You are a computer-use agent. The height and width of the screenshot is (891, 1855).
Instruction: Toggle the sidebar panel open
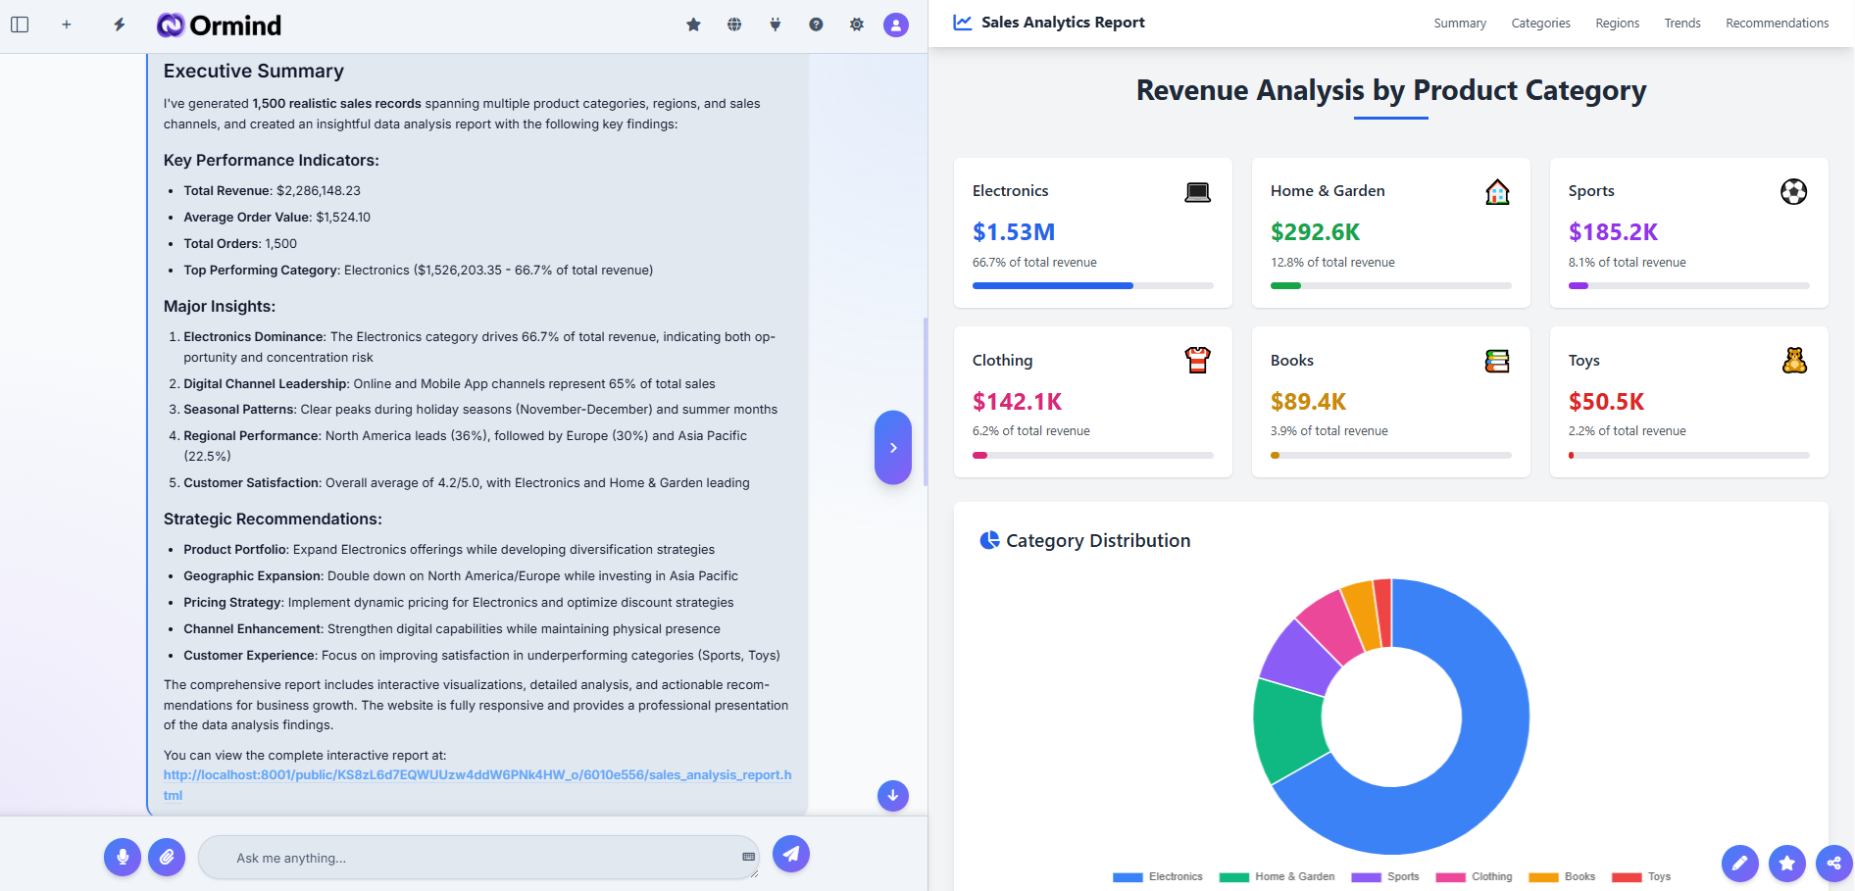pos(20,24)
